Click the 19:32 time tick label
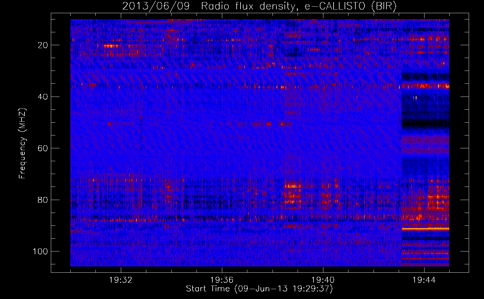Image resolution: width=484 pixels, height=299 pixels. click(x=121, y=280)
